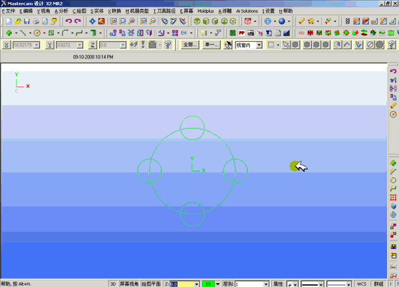This screenshot has width=399, height=287.
Task: Toggle the Y coordinate lock button
Action: tap(50, 45)
